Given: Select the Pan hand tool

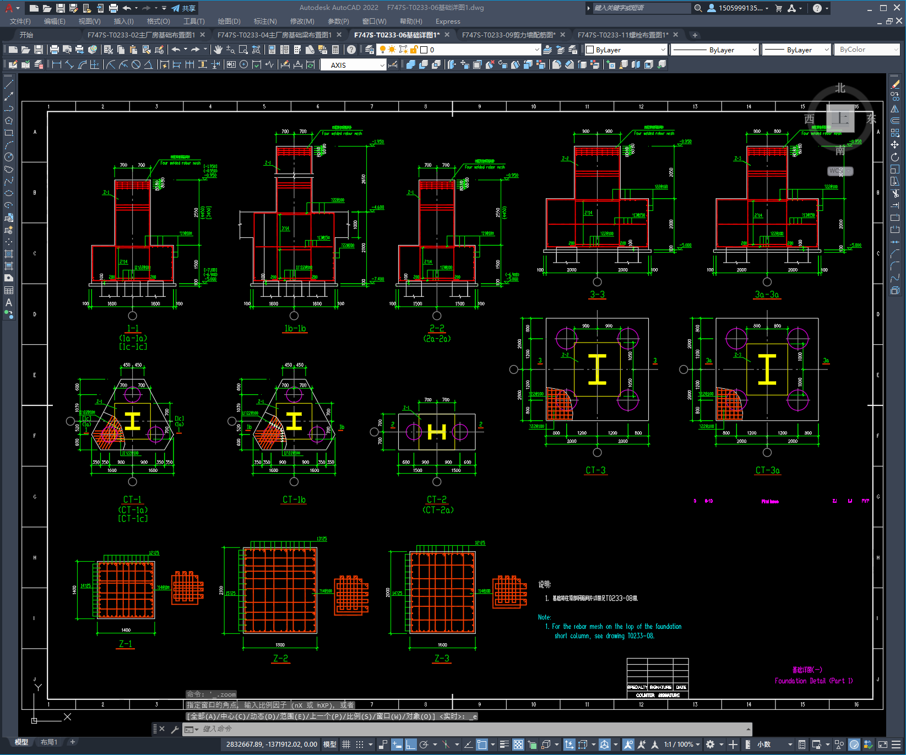Looking at the screenshot, I should click(218, 50).
